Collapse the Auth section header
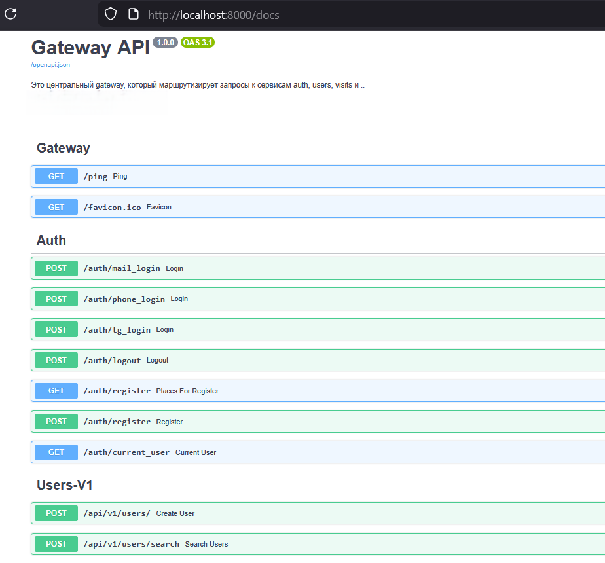 (x=51, y=240)
